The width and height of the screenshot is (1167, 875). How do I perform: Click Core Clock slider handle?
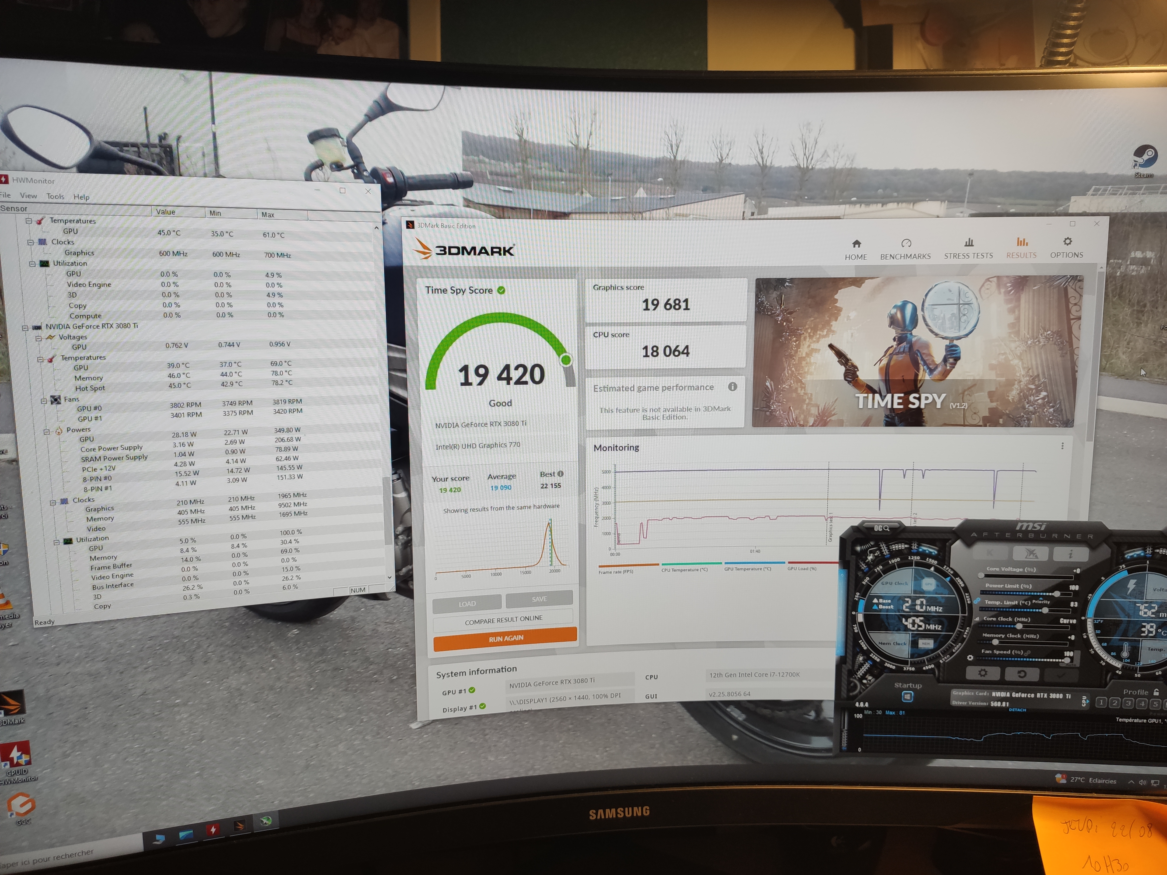coord(1019,626)
